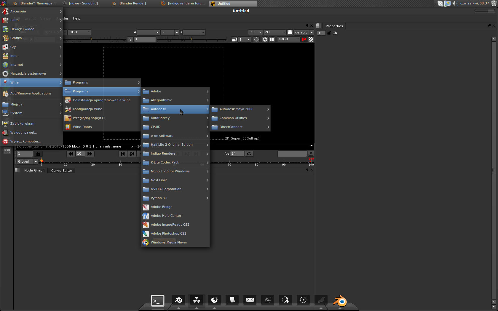Toggle the frame lock padlock
498x311 pixels.
[x=38, y=154]
